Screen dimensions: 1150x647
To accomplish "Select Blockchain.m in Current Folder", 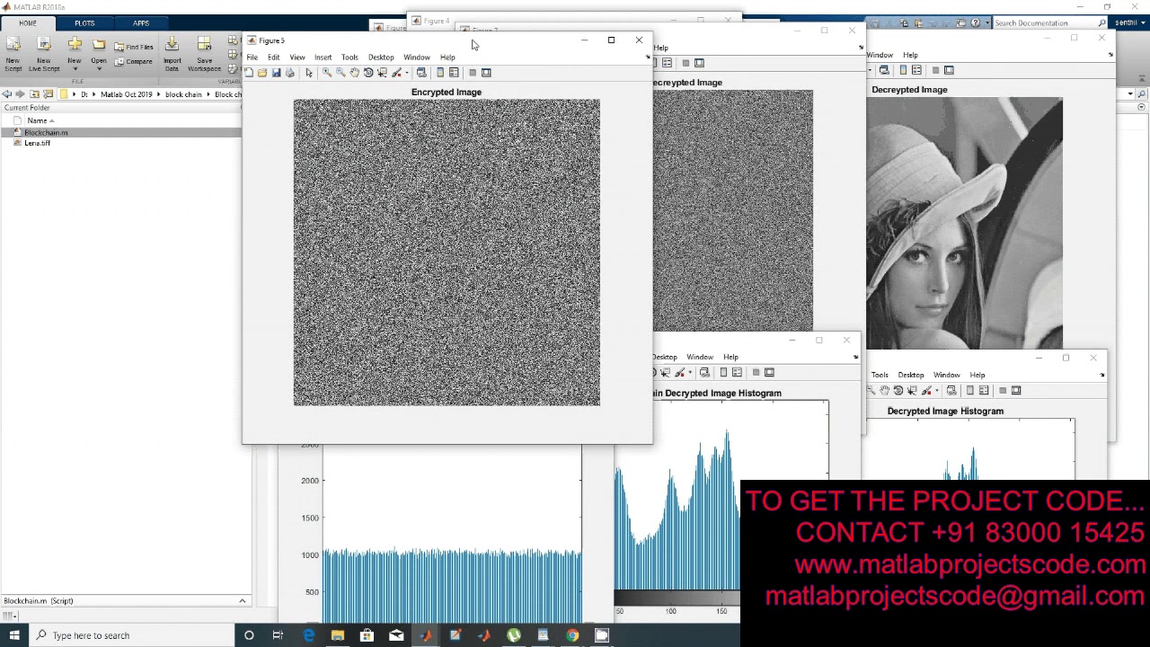I will pyautogui.click(x=46, y=132).
